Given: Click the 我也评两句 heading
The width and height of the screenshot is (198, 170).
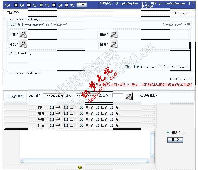Looking at the screenshot, I should click(16, 96).
